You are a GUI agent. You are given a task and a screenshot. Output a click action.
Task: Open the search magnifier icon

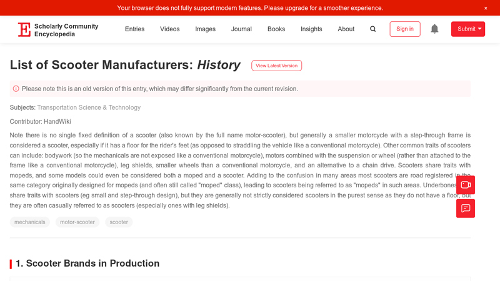click(373, 29)
